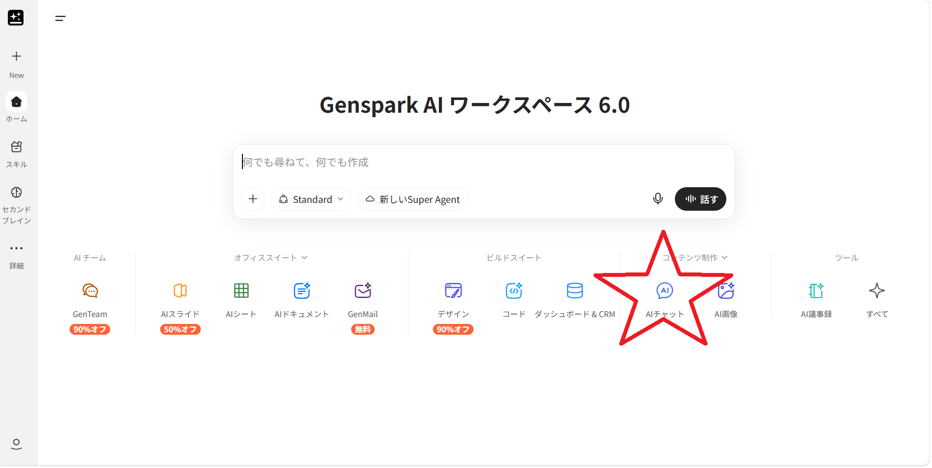The height and width of the screenshot is (468, 932).
Task: Open AIドキュメント document icon
Action: pos(302,291)
